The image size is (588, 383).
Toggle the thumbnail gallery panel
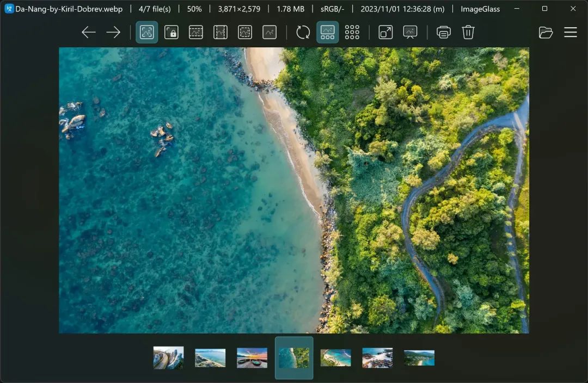(x=327, y=33)
